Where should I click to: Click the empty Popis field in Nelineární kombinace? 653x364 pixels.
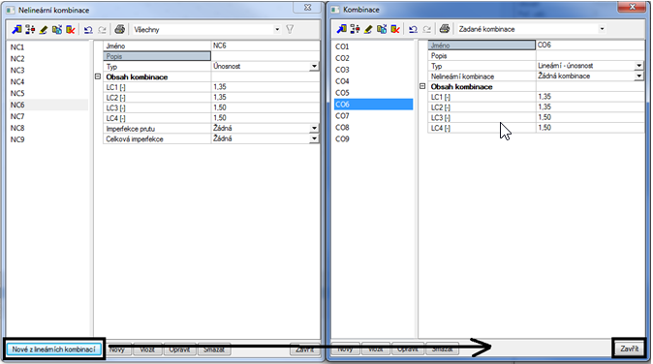pyautogui.click(x=264, y=56)
